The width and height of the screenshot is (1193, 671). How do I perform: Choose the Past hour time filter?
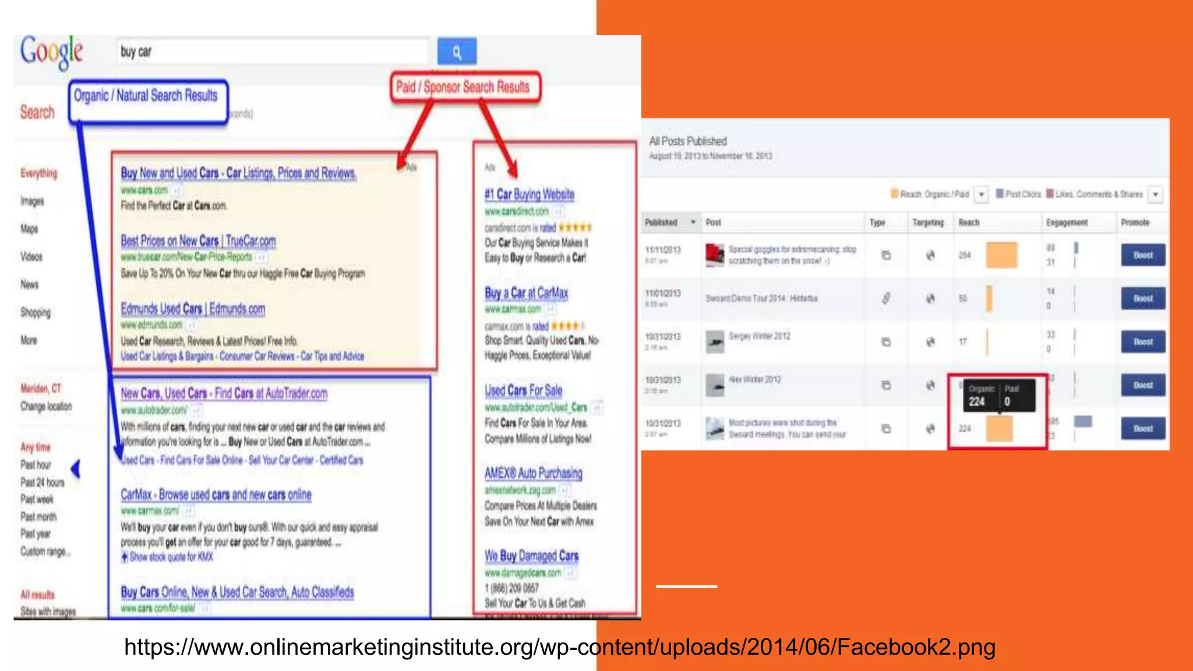click(x=36, y=465)
